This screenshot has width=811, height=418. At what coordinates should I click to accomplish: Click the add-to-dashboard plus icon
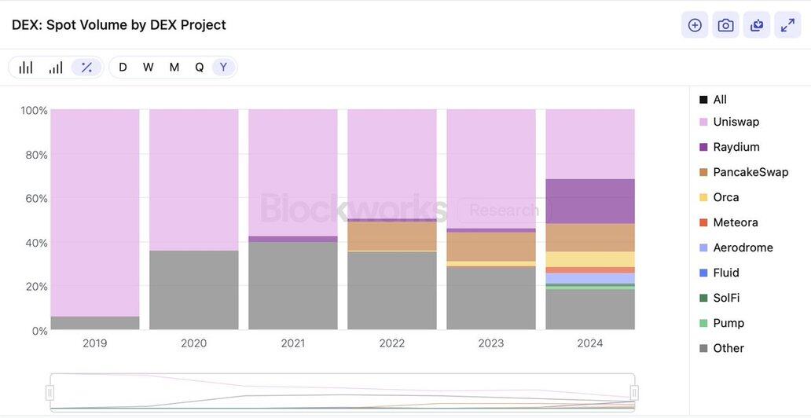coord(695,25)
